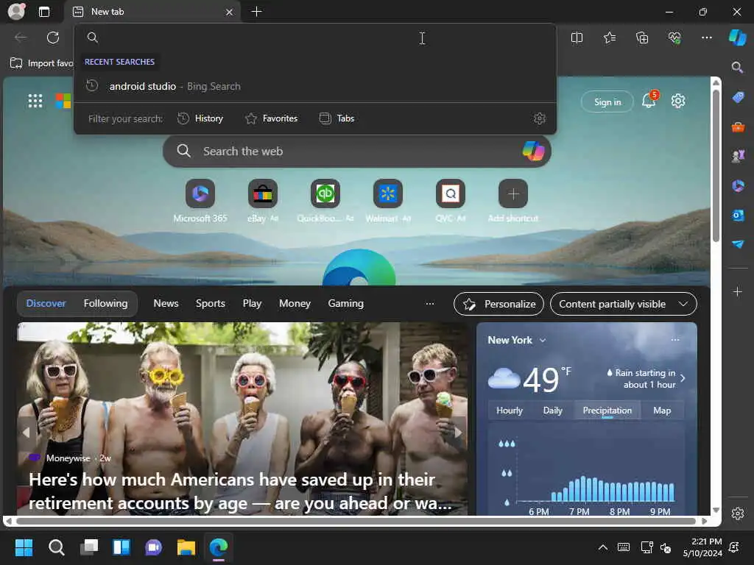Show hidden system tray icons
754x565 pixels.
click(602, 547)
